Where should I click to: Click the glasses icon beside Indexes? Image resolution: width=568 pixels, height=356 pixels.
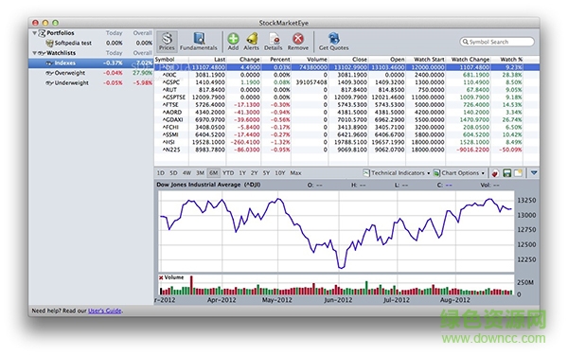click(x=49, y=63)
